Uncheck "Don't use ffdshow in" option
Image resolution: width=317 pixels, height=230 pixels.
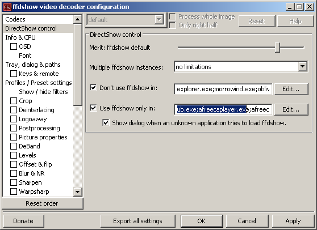click(x=93, y=88)
